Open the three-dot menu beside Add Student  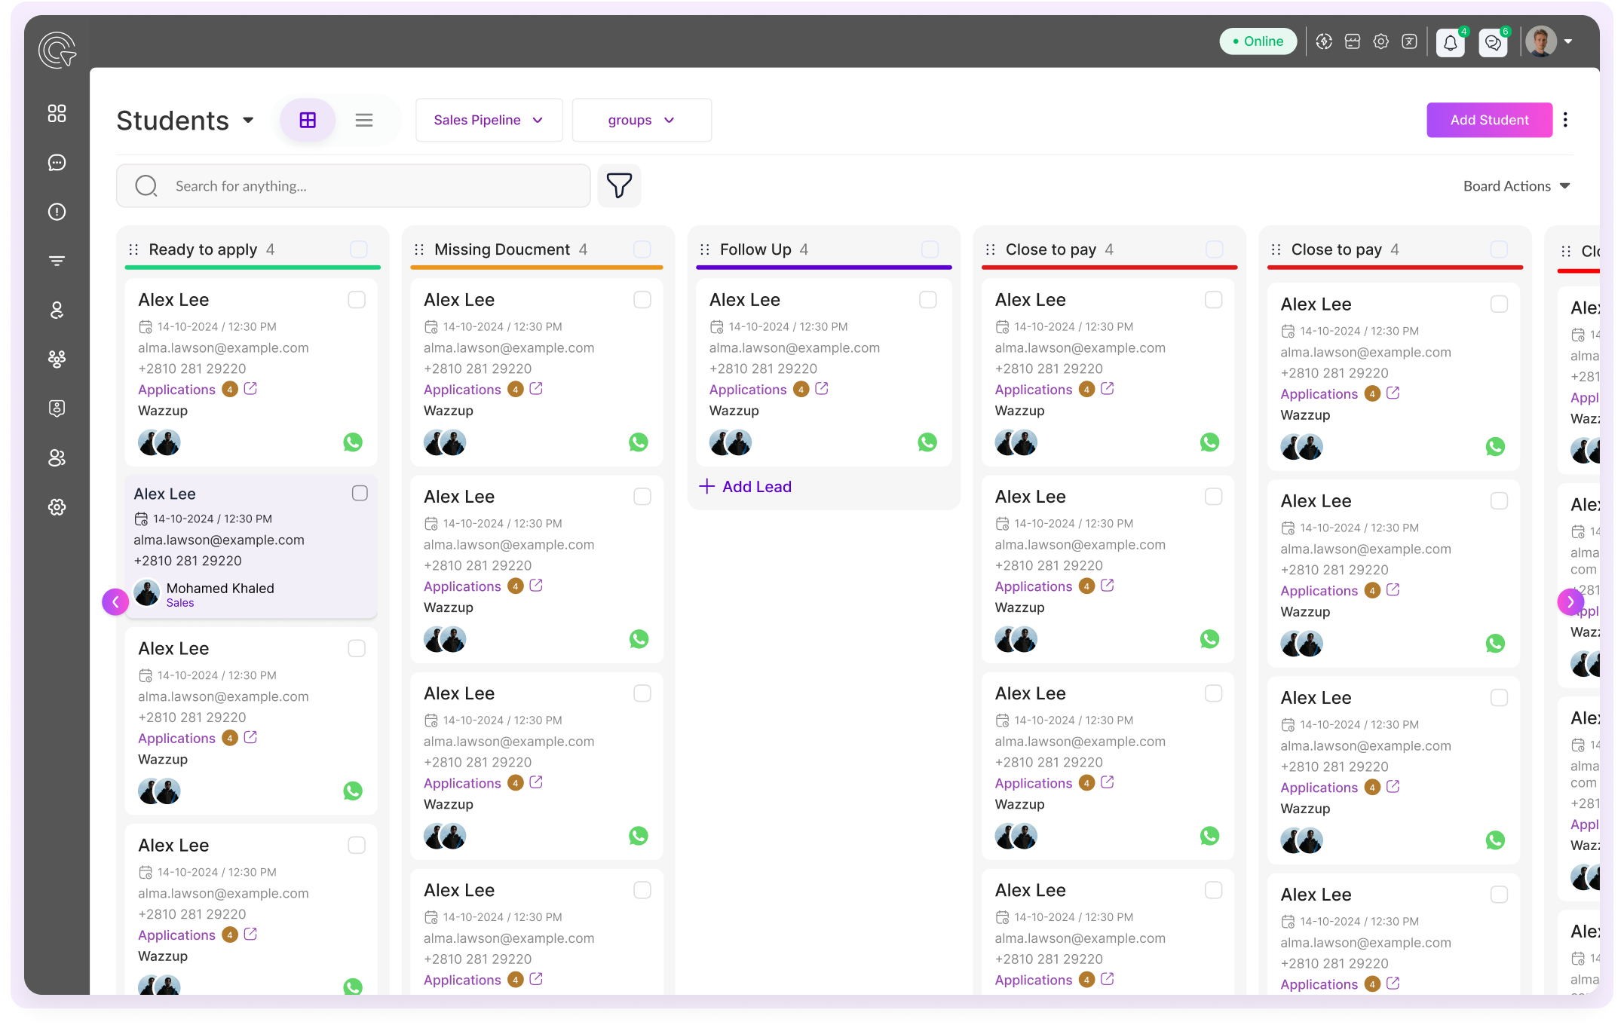pos(1565,120)
